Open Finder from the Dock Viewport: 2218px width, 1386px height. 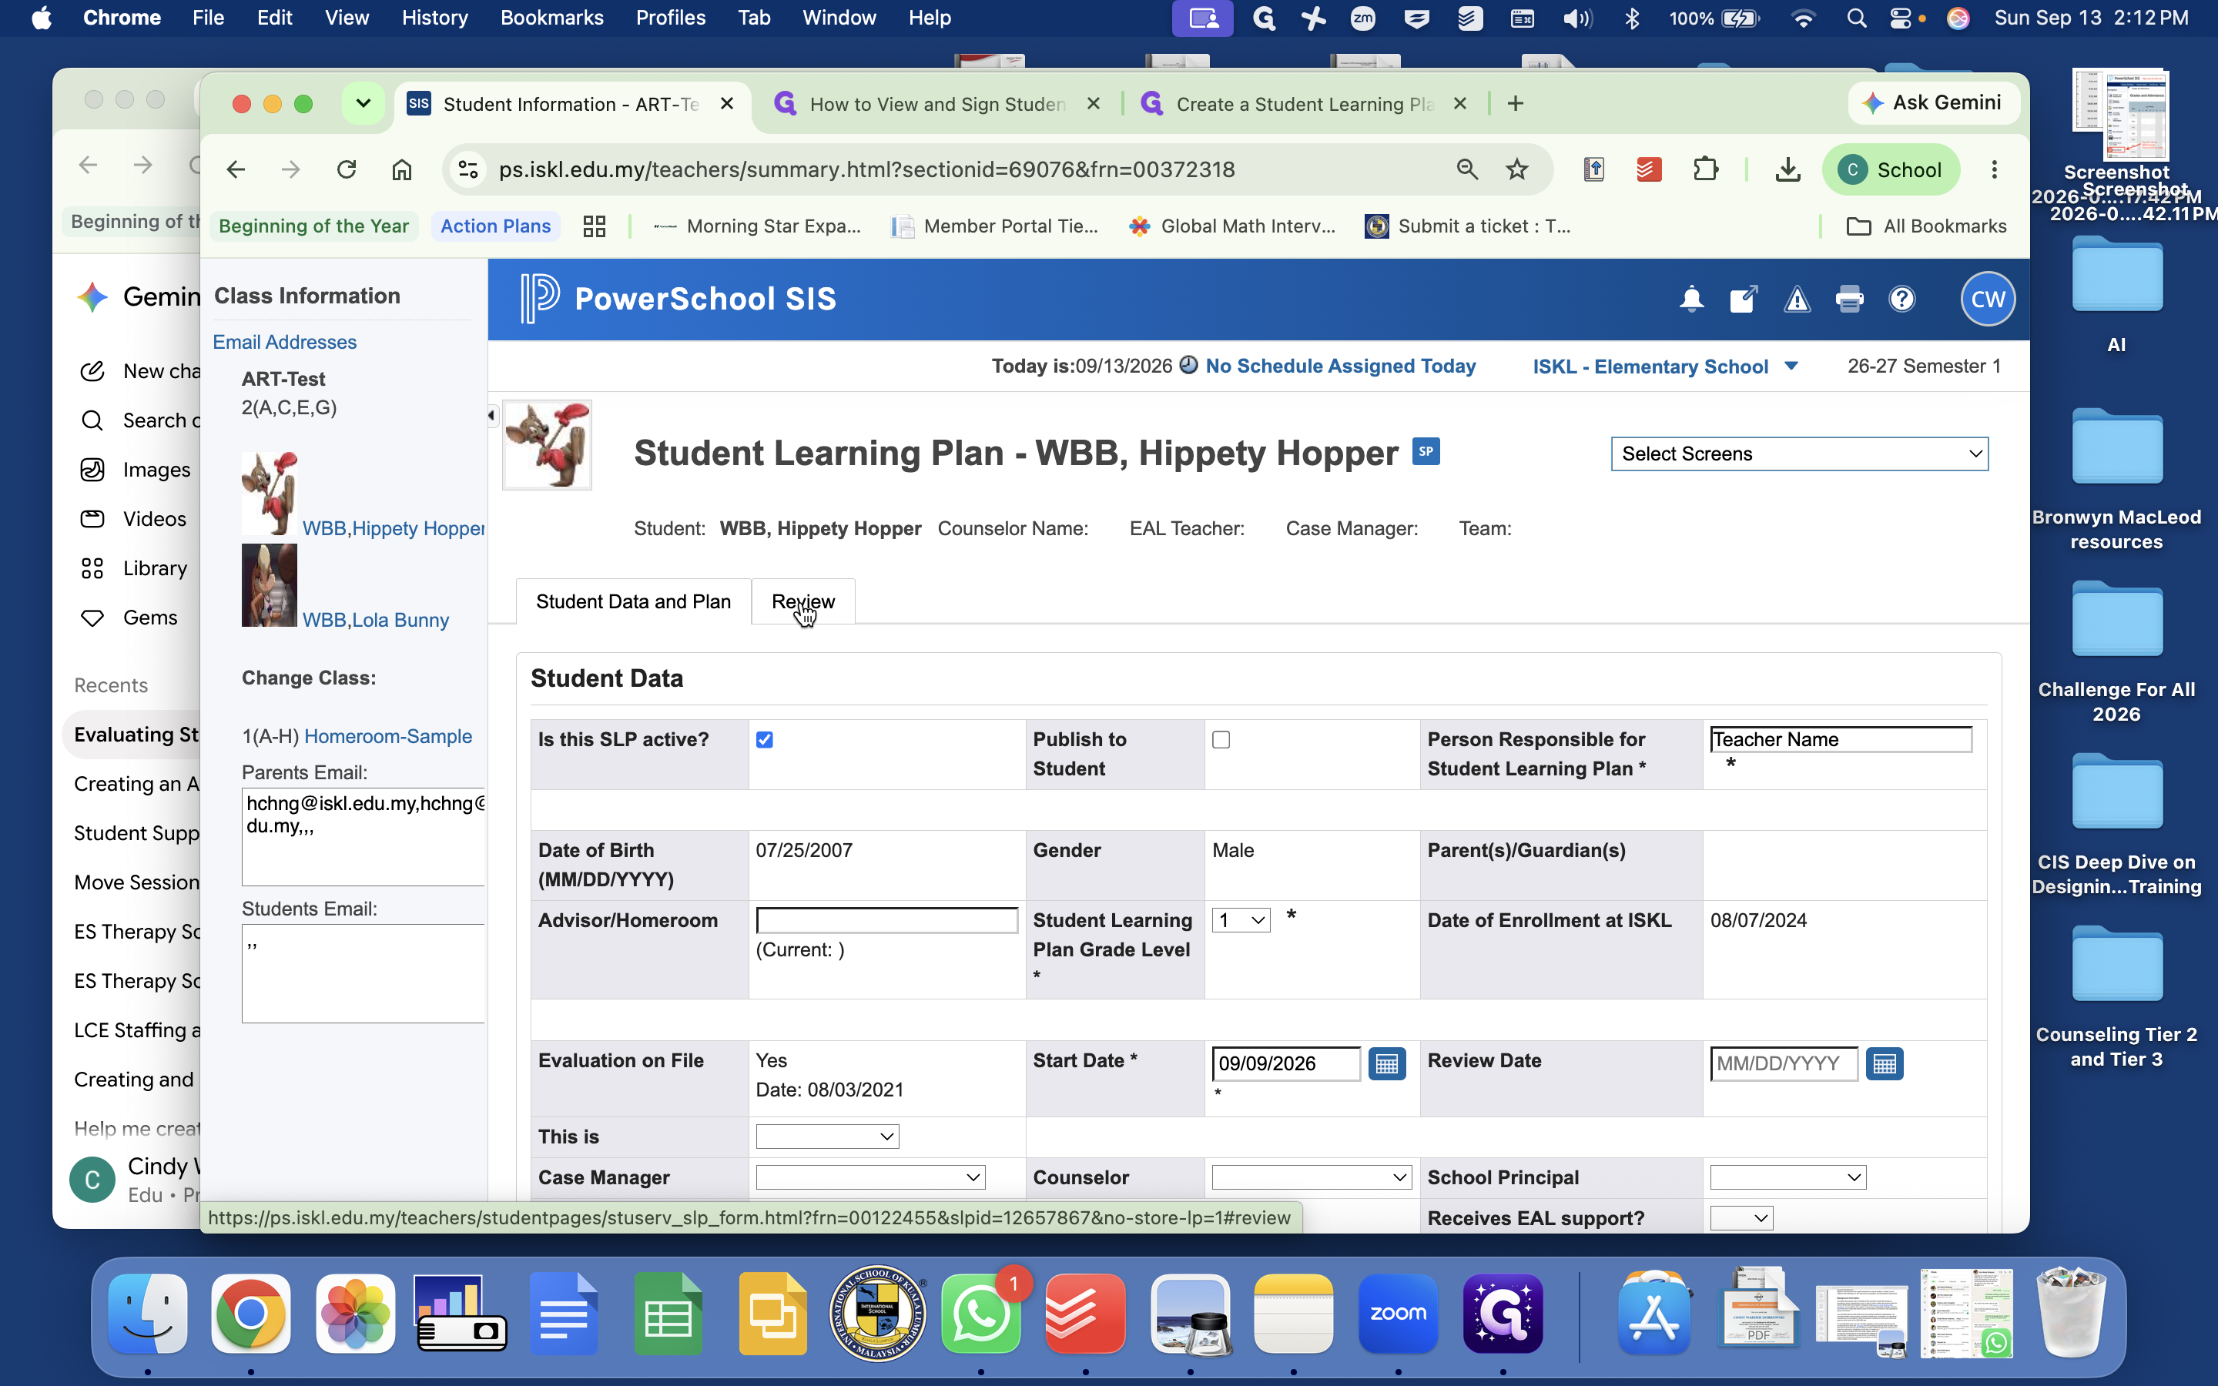(148, 1313)
